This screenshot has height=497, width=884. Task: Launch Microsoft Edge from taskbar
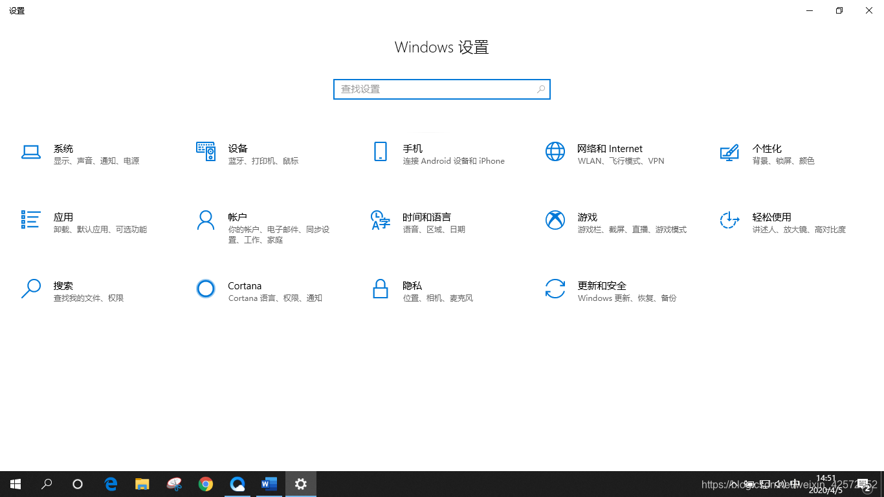coord(111,484)
